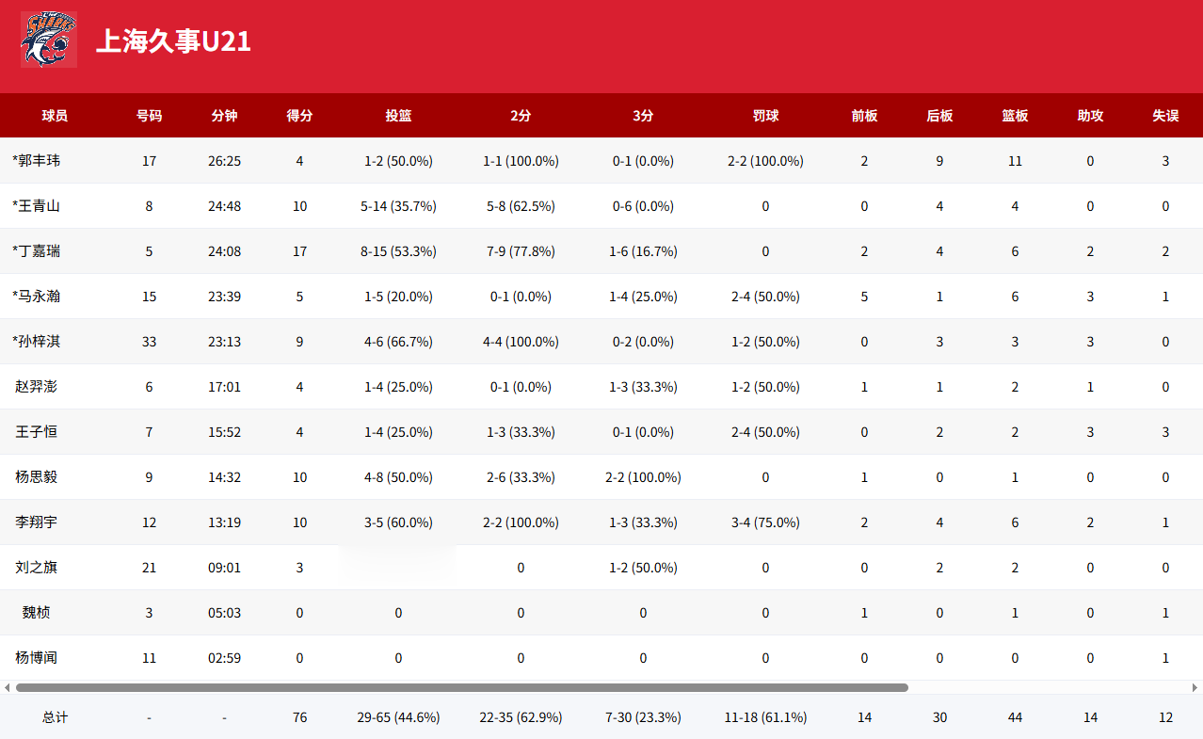This screenshot has height=739, width=1203.
Task: Click the 2分 column header
Action: click(x=521, y=116)
